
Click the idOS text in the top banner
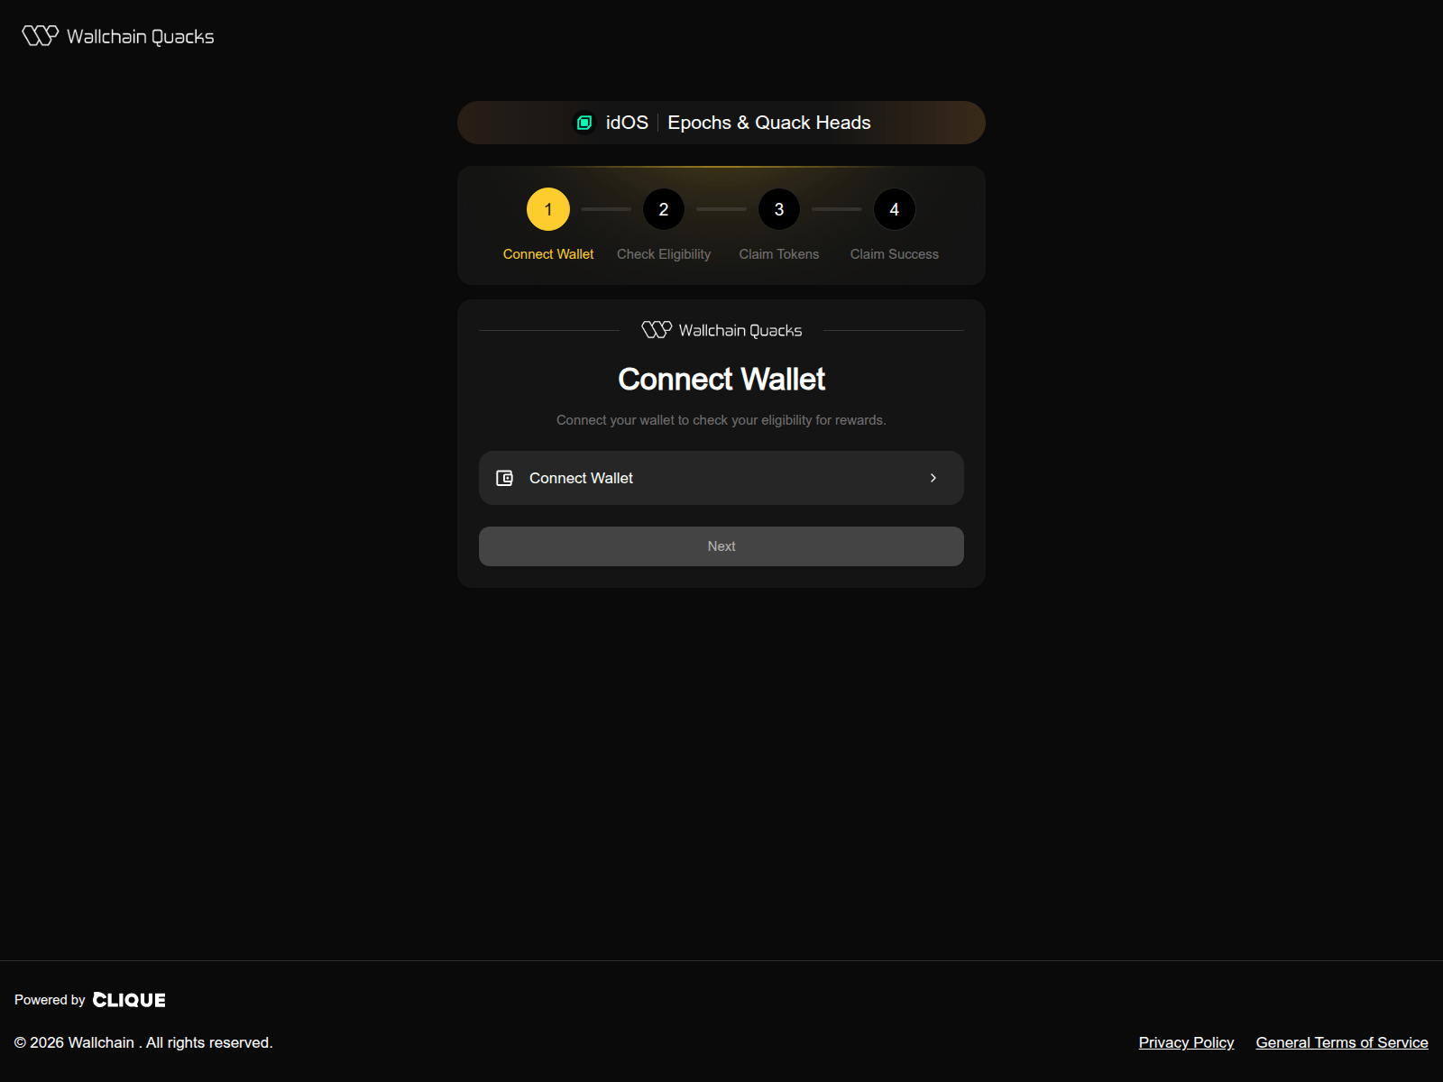click(x=629, y=122)
